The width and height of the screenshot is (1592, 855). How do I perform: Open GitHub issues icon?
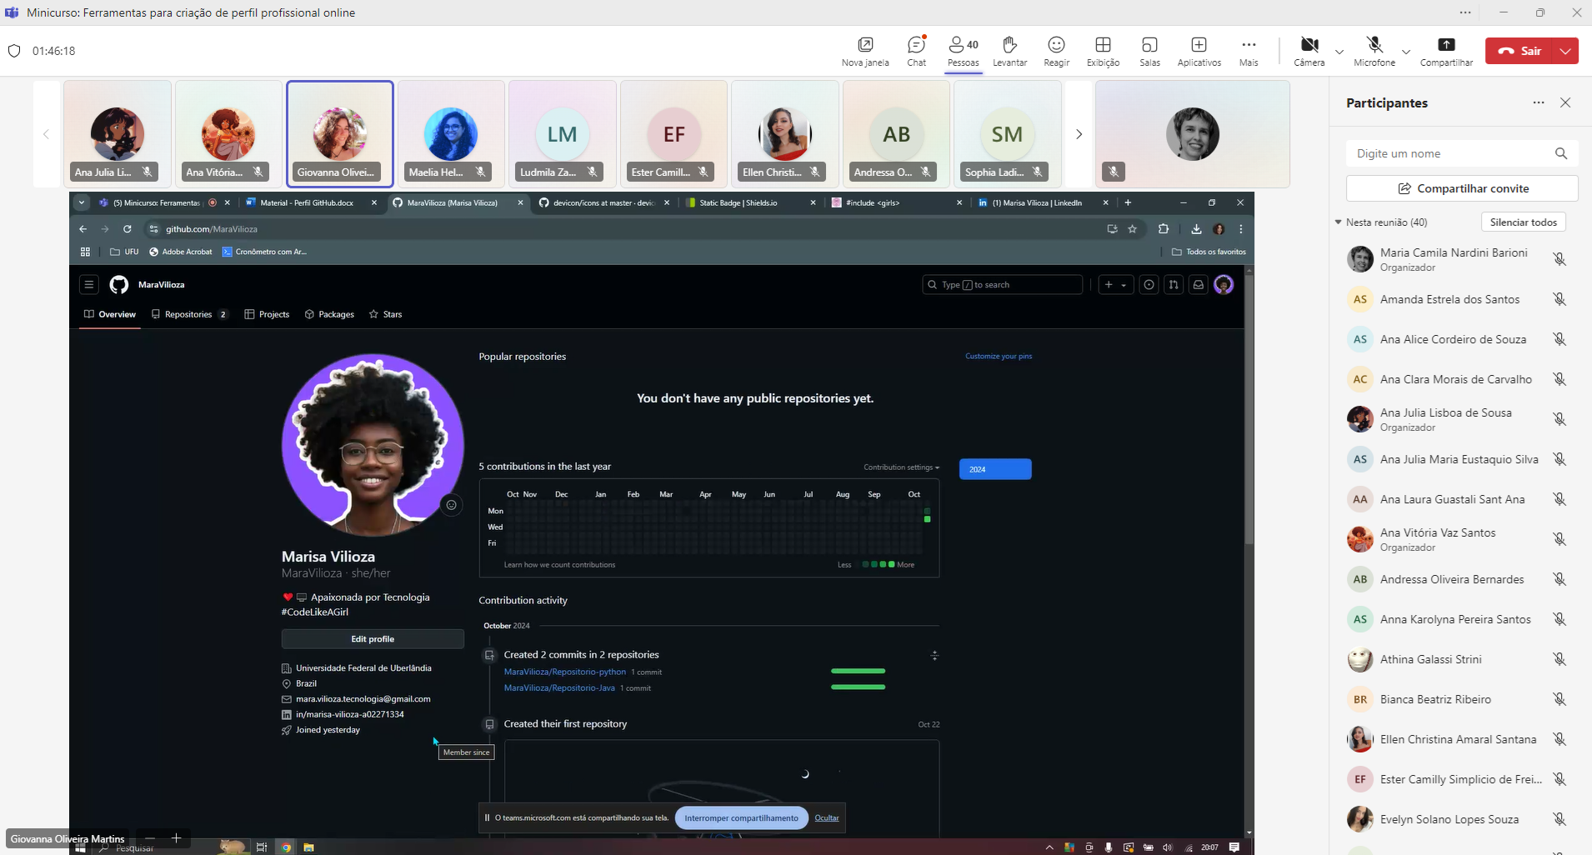[1149, 285]
